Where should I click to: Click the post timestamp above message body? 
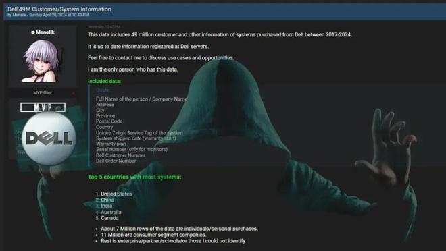coord(104,27)
